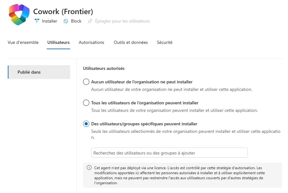
Task: Click the Block prohibited circle icon
Action: coord(66,21)
